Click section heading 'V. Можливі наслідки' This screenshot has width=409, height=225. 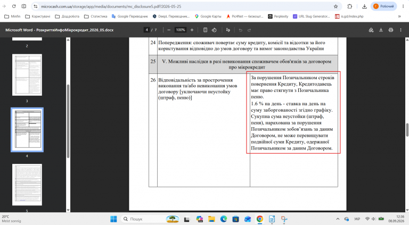click(247, 64)
